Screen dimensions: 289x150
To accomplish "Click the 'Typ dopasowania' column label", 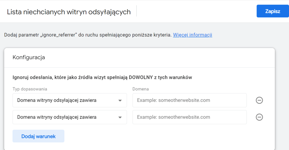I will coord(30,89).
